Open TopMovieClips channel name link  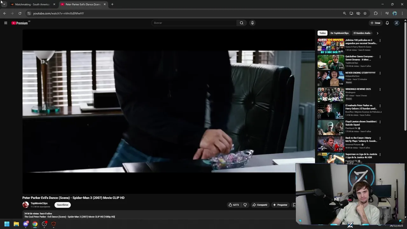click(x=39, y=203)
